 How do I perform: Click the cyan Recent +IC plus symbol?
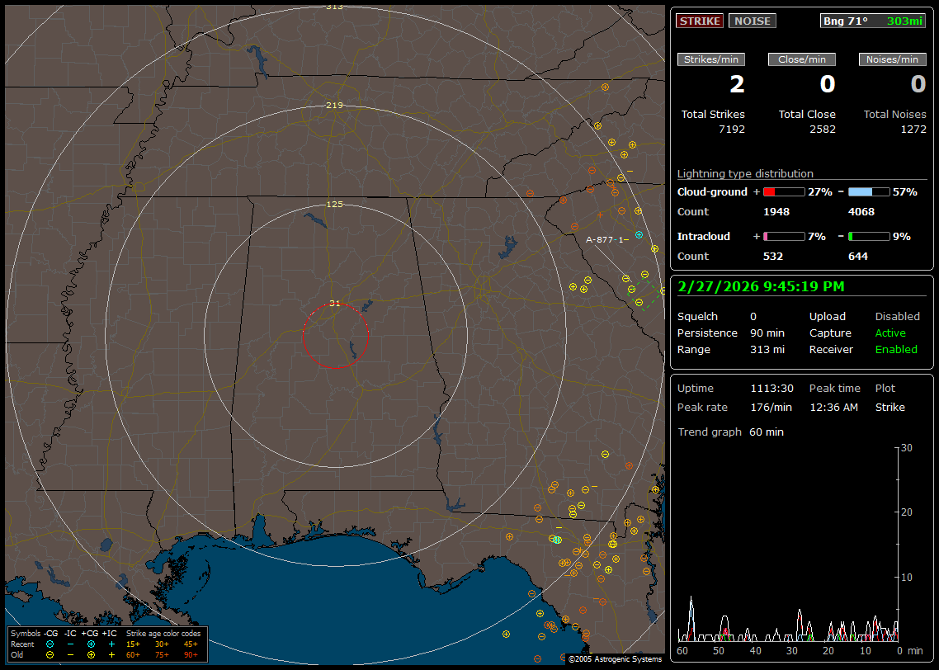[111, 644]
